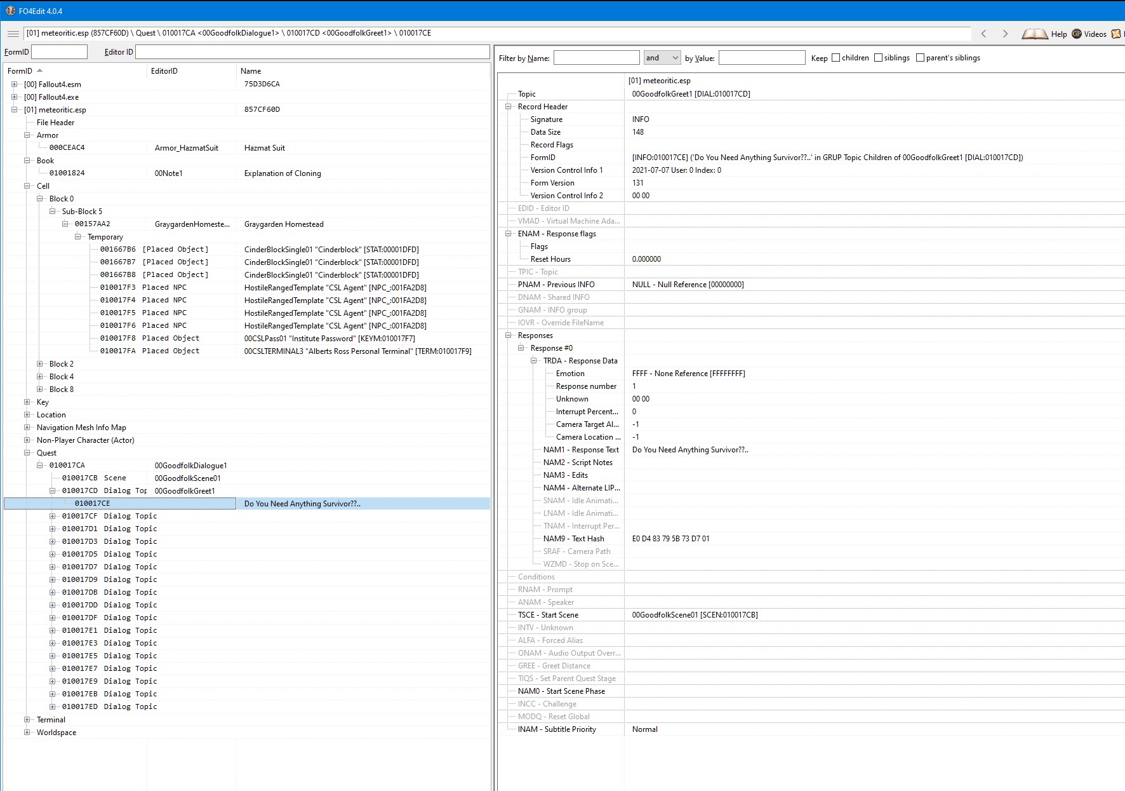1125x791 pixels.
Task: Collapse the Record Header section
Action: (x=509, y=106)
